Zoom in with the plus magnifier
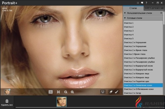The height and width of the screenshot is (109, 165). click(72, 92)
